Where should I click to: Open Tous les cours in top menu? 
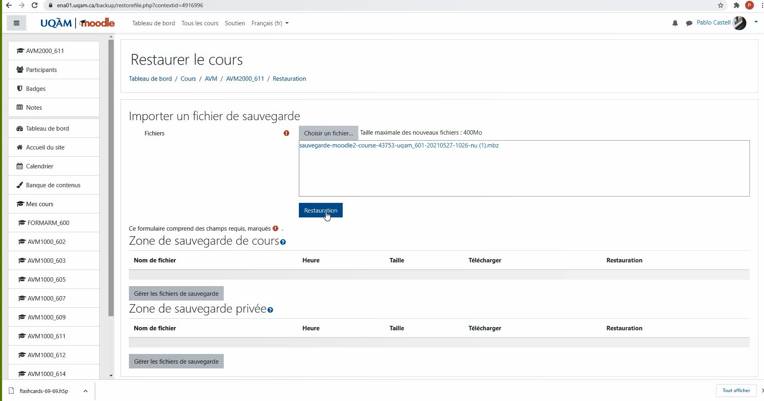point(200,23)
